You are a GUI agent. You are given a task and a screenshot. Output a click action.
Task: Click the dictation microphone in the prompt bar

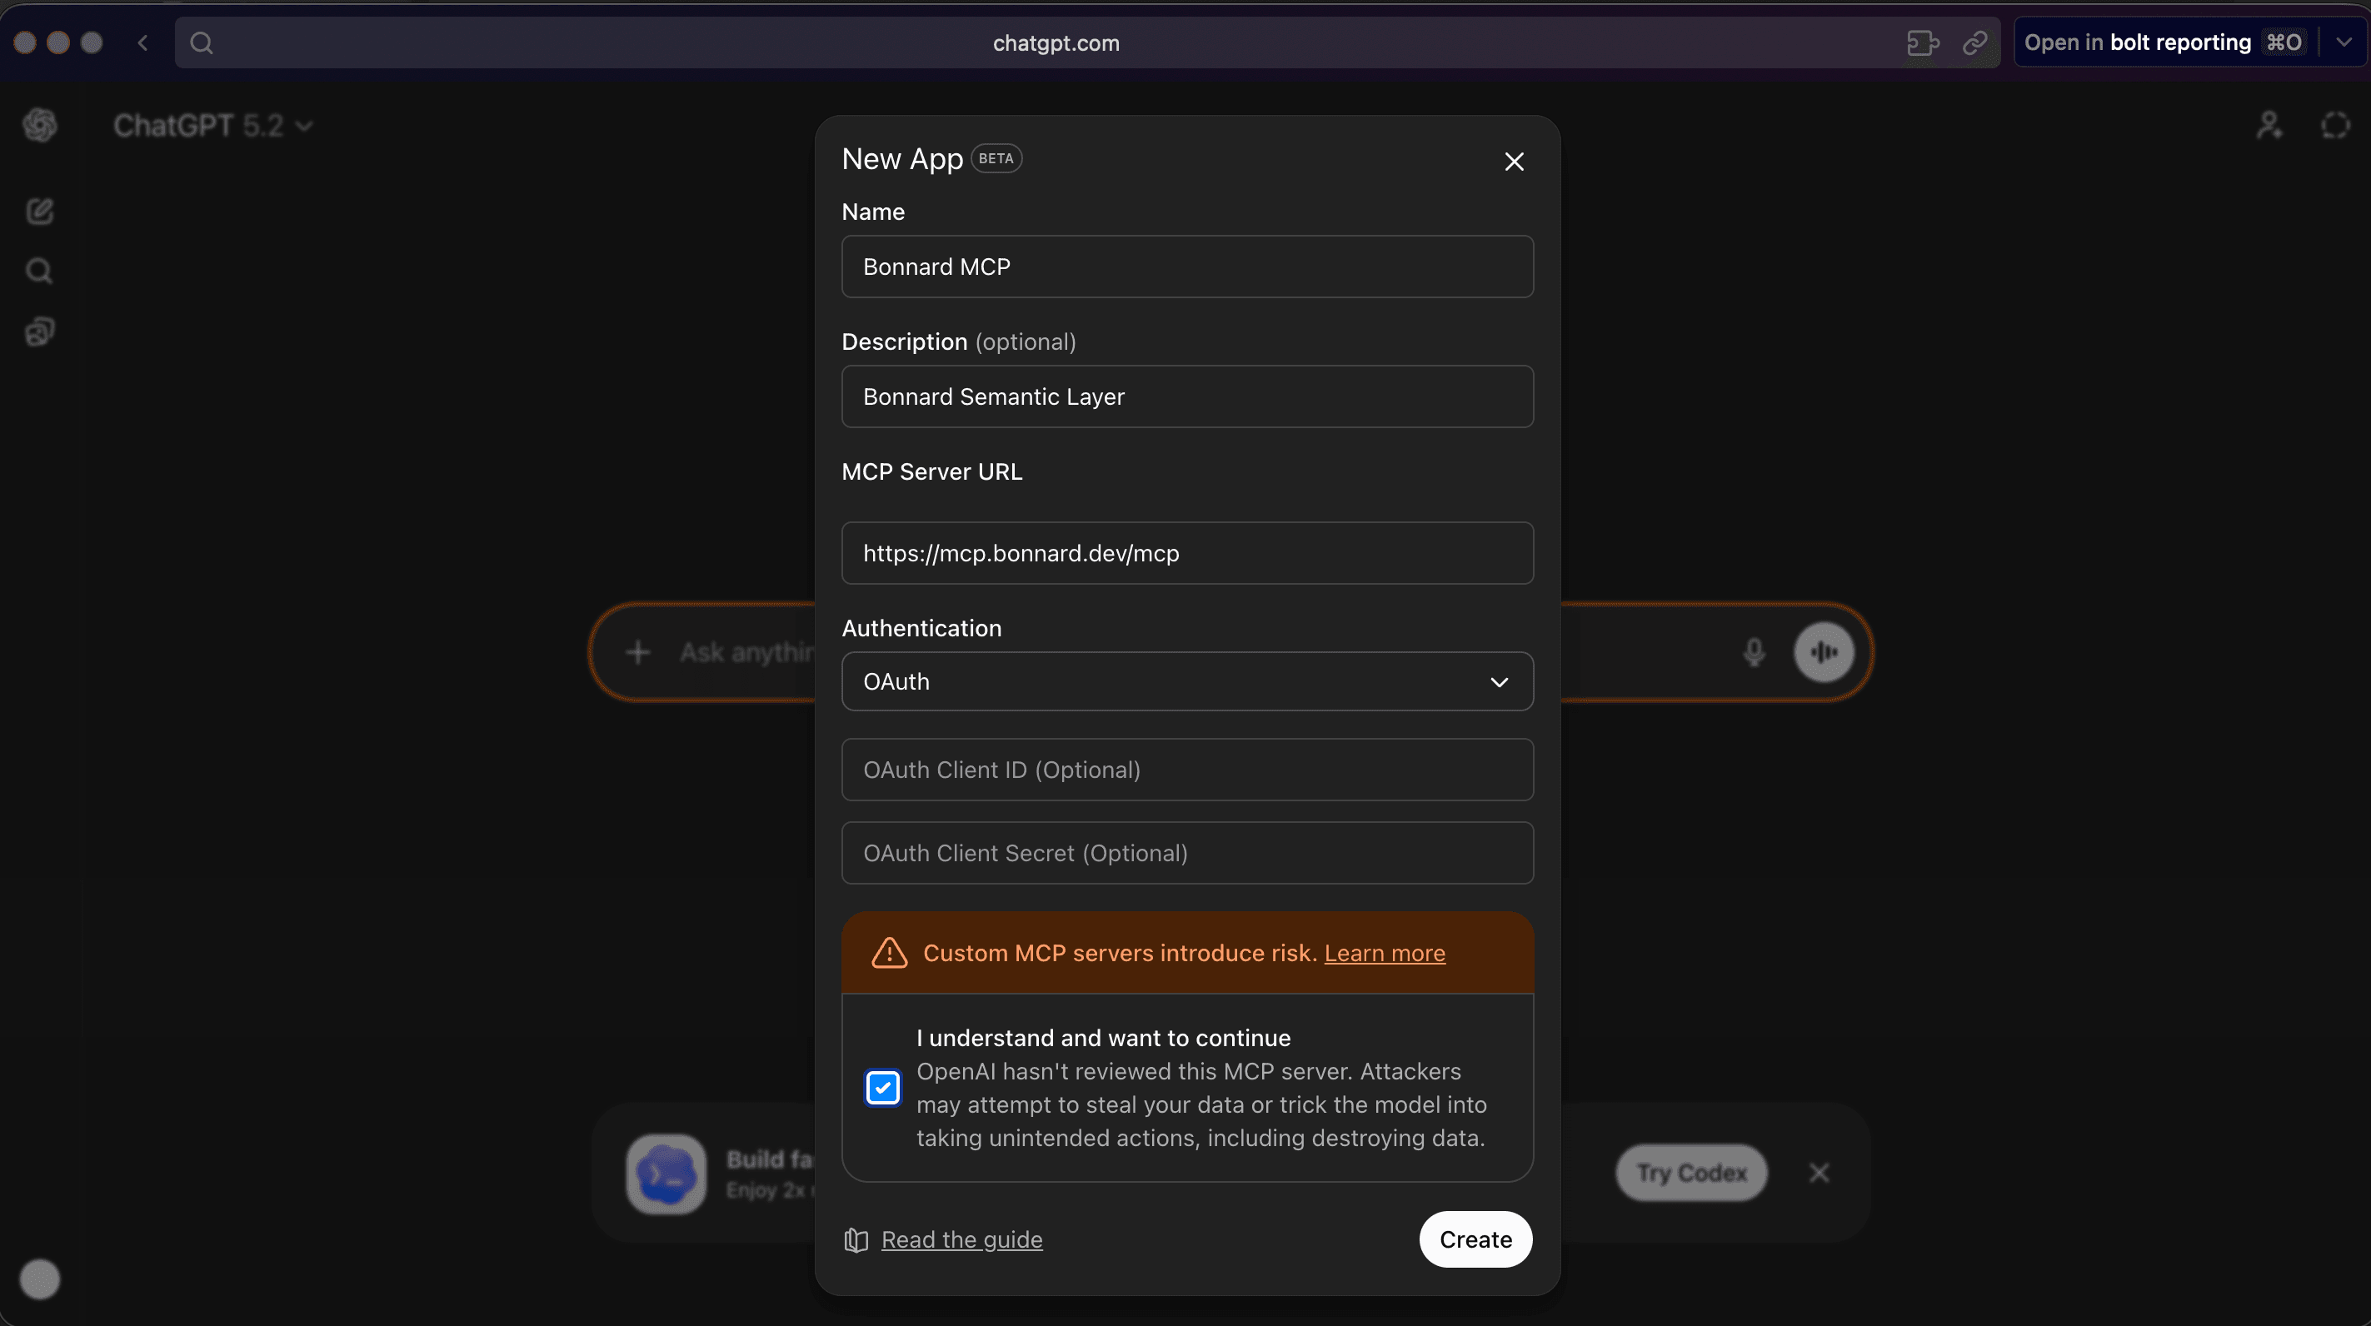[x=1755, y=651]
